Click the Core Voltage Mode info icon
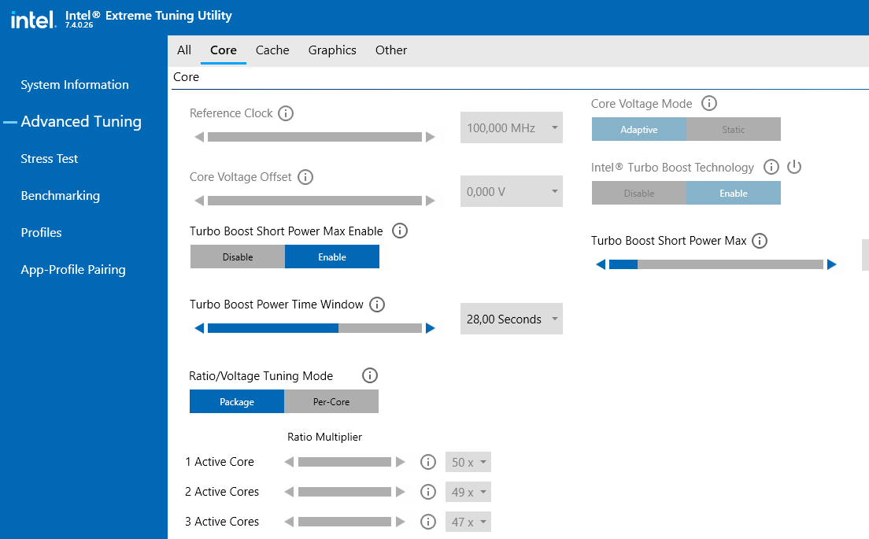This screenshot has height=539, width=869. (709, 104)
